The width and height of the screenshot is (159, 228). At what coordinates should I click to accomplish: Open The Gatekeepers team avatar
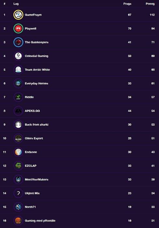(18, 42)
